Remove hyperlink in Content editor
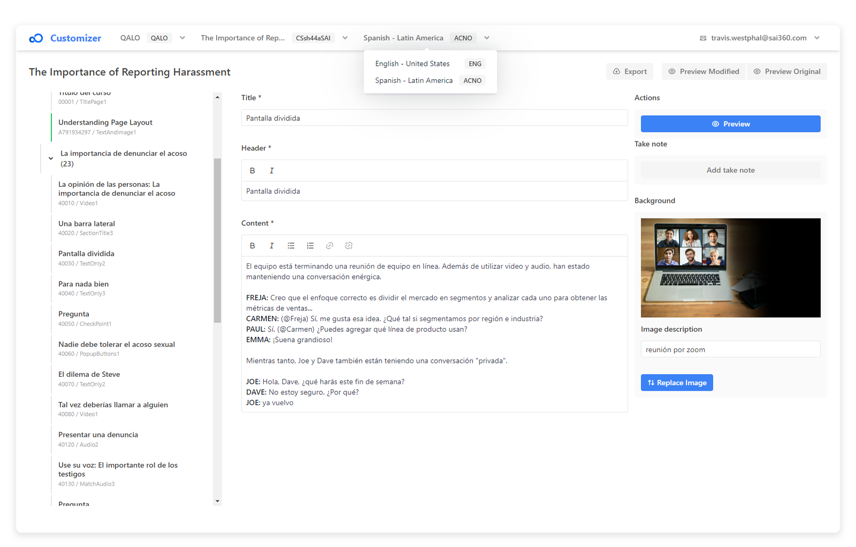 [349, 246]
